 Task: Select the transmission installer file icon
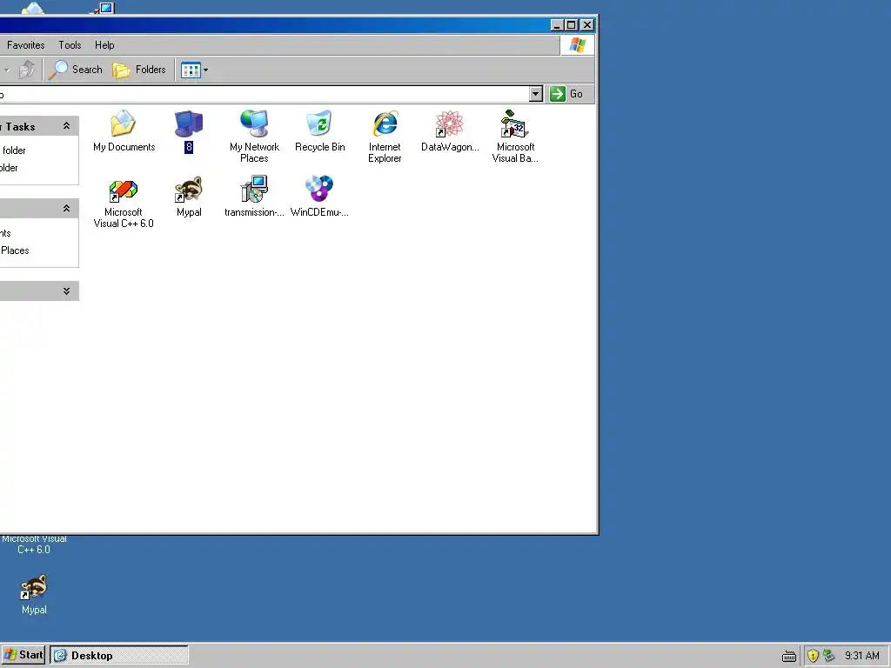[x=254, y=190]
